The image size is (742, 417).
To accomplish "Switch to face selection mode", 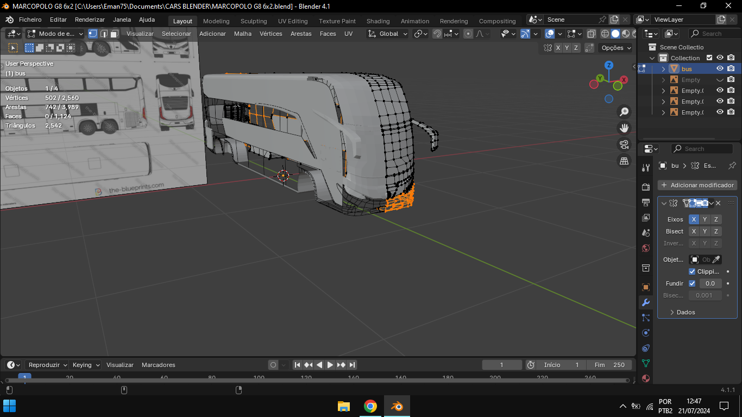I will tap(115, 34).
